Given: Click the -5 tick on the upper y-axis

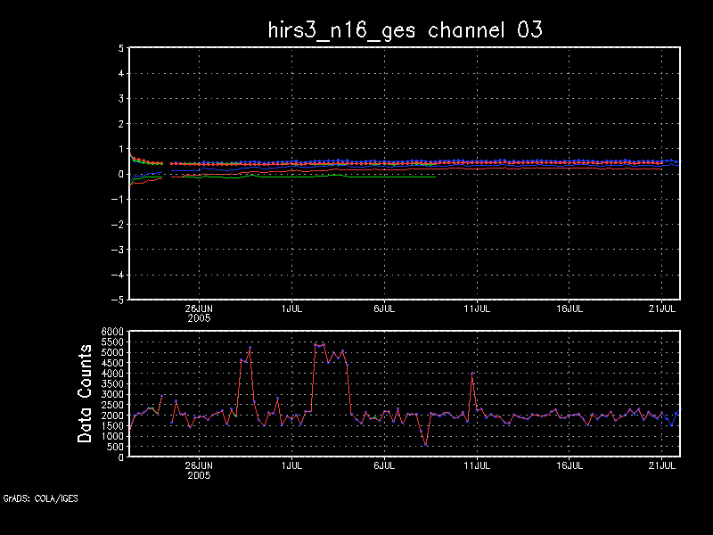Looking at the screenshot, I should pos(117,300).
